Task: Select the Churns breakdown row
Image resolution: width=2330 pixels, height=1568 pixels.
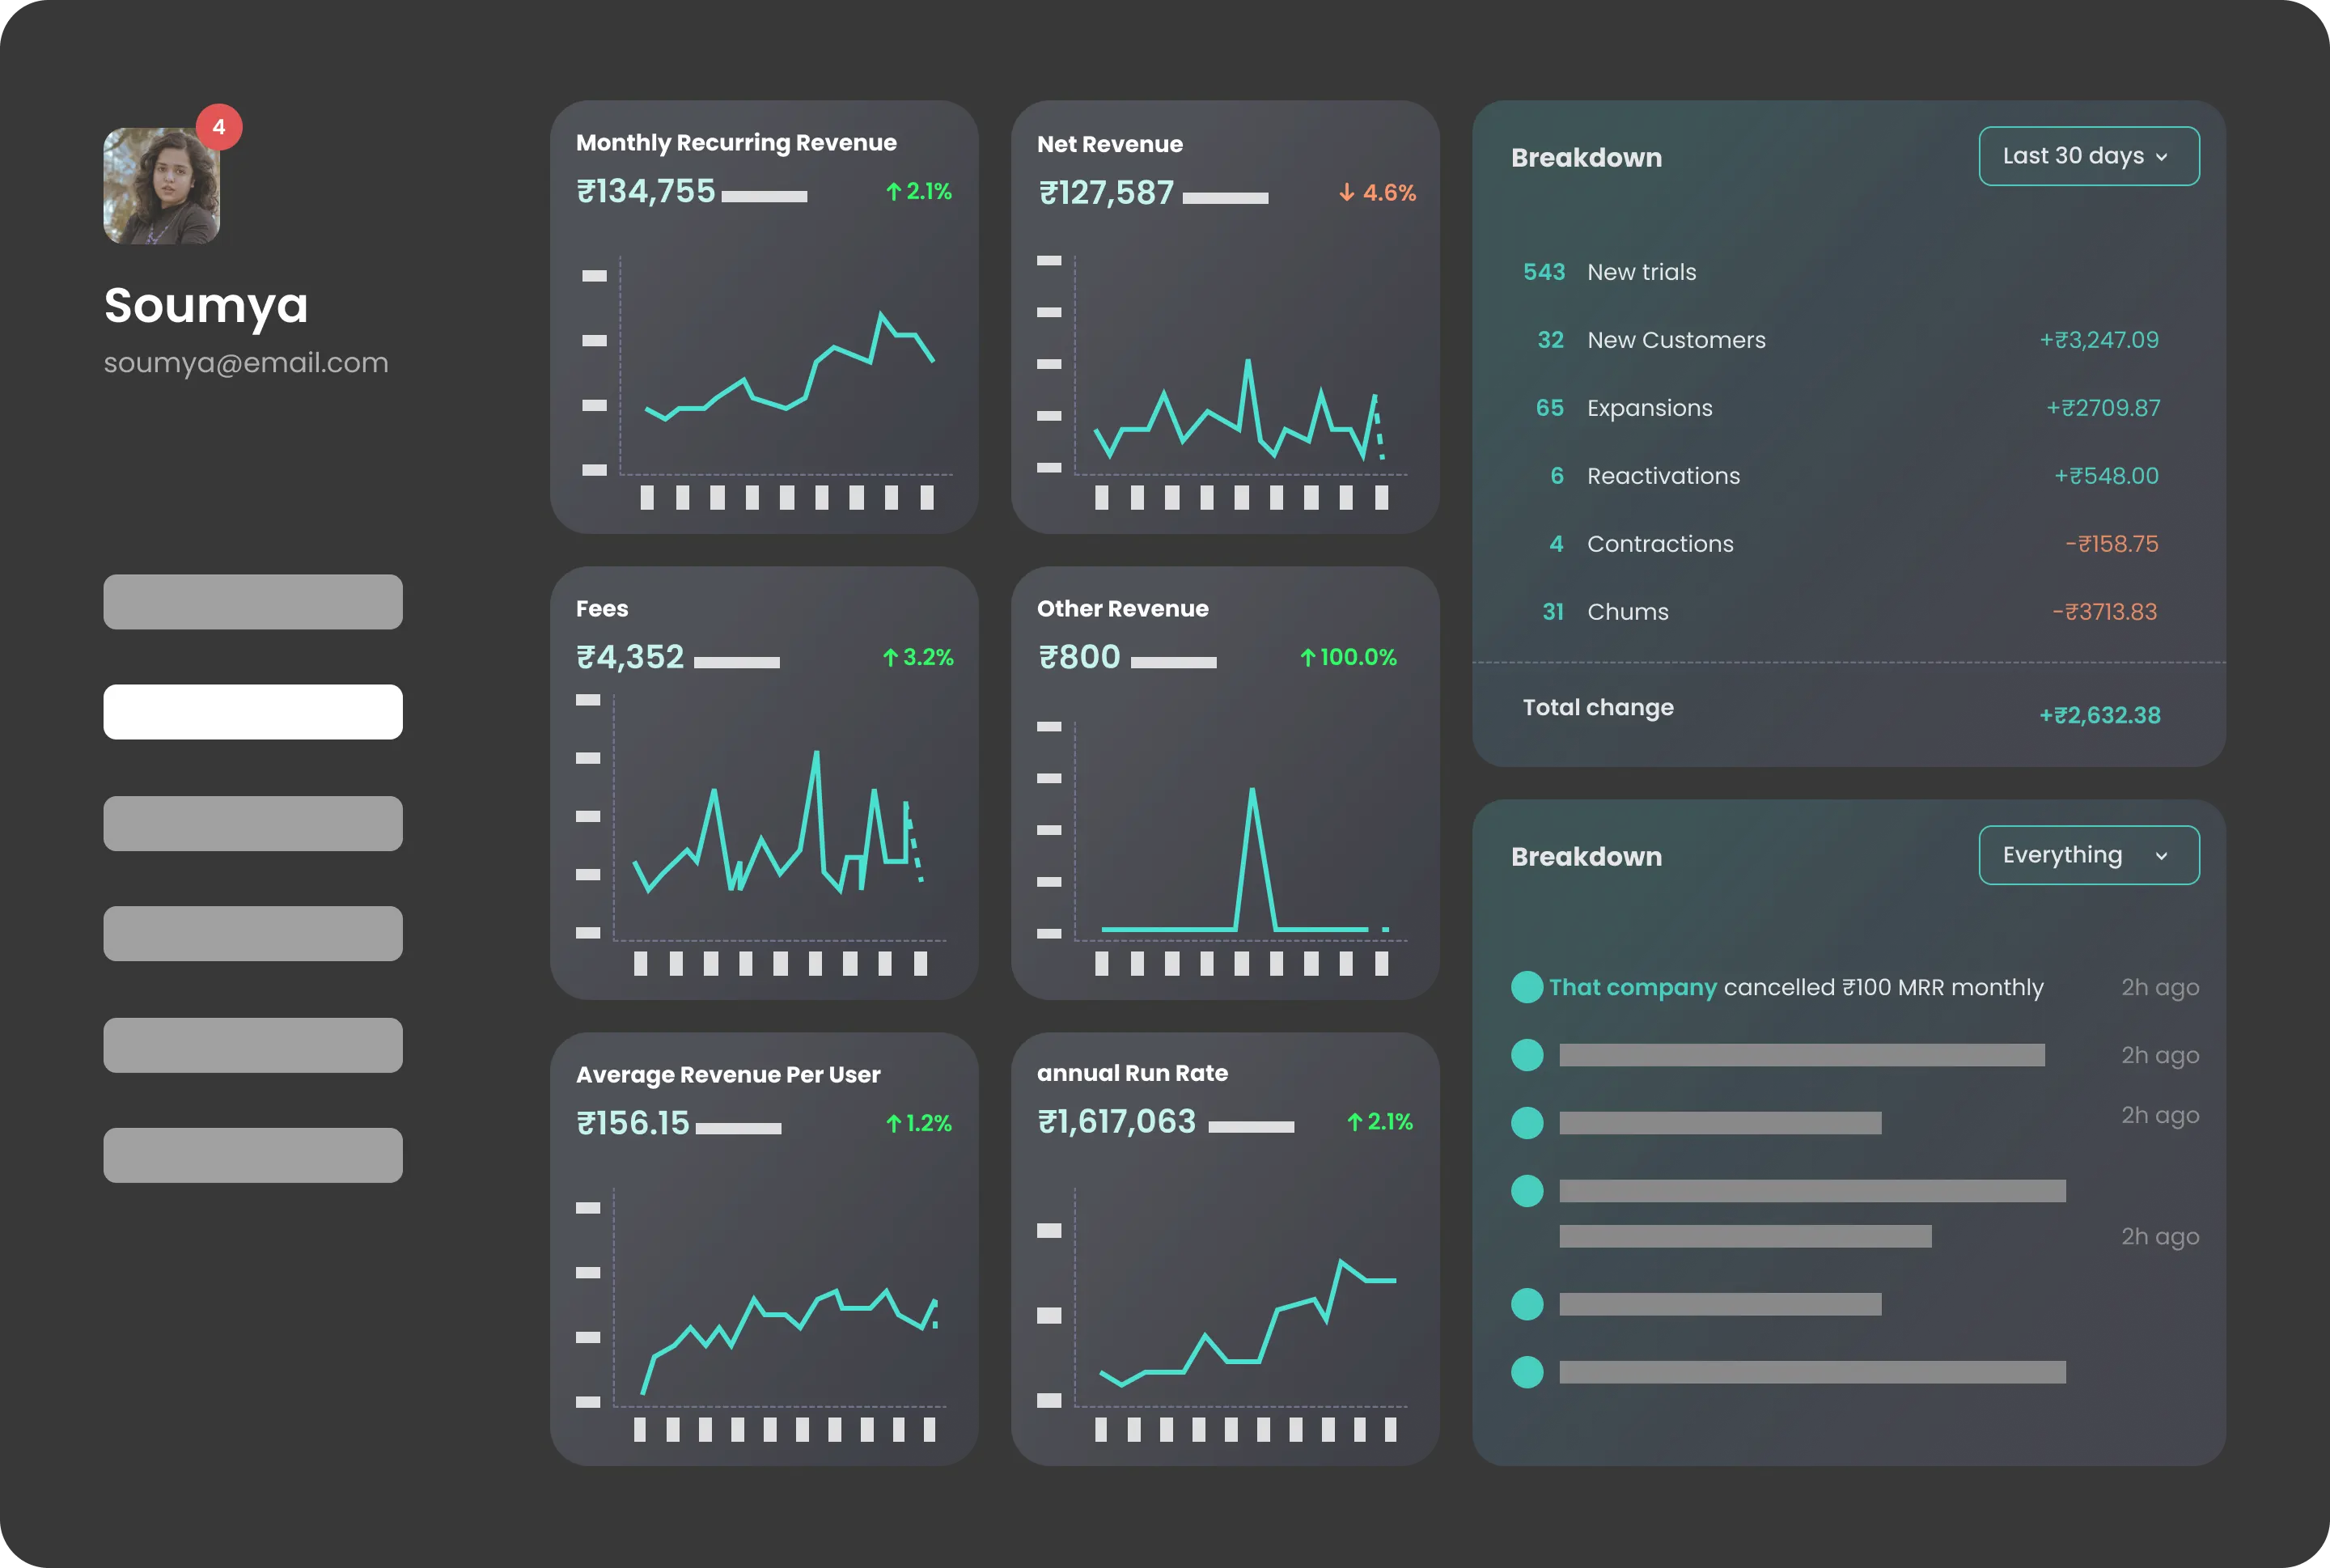Action: [1627, 611]
